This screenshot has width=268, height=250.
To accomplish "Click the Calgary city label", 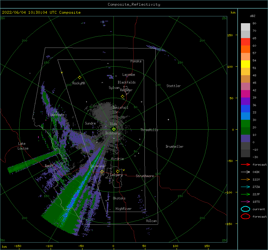I will pyautogui.click(x=116, y=175).
